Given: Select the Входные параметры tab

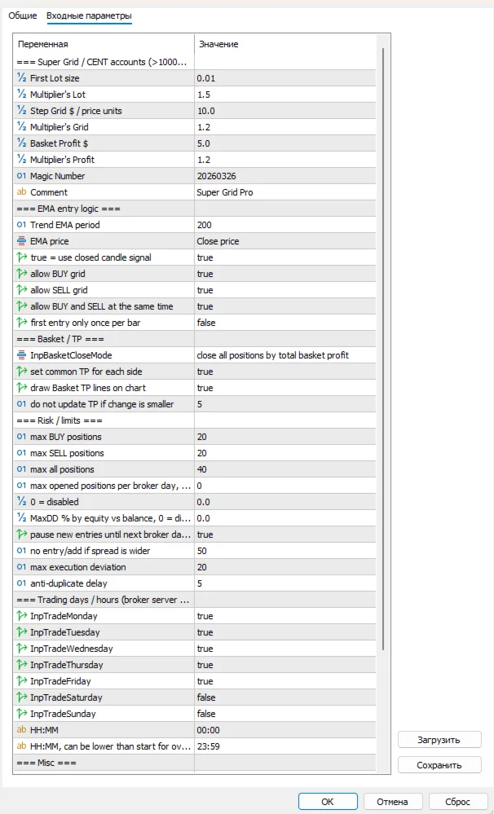Looking at the screenshot, I should (x=89, y=16).
